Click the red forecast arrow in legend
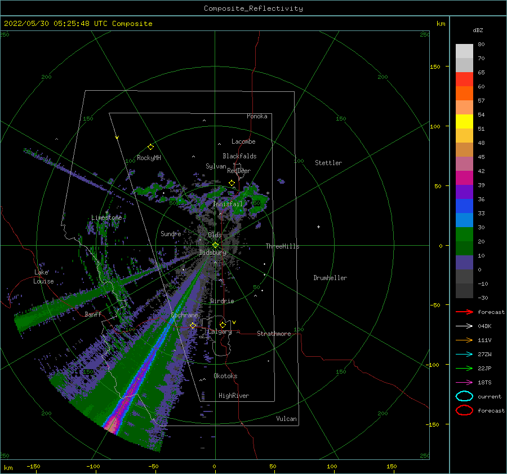This screenshot has width=507, height=474. (x=464, y=312)
